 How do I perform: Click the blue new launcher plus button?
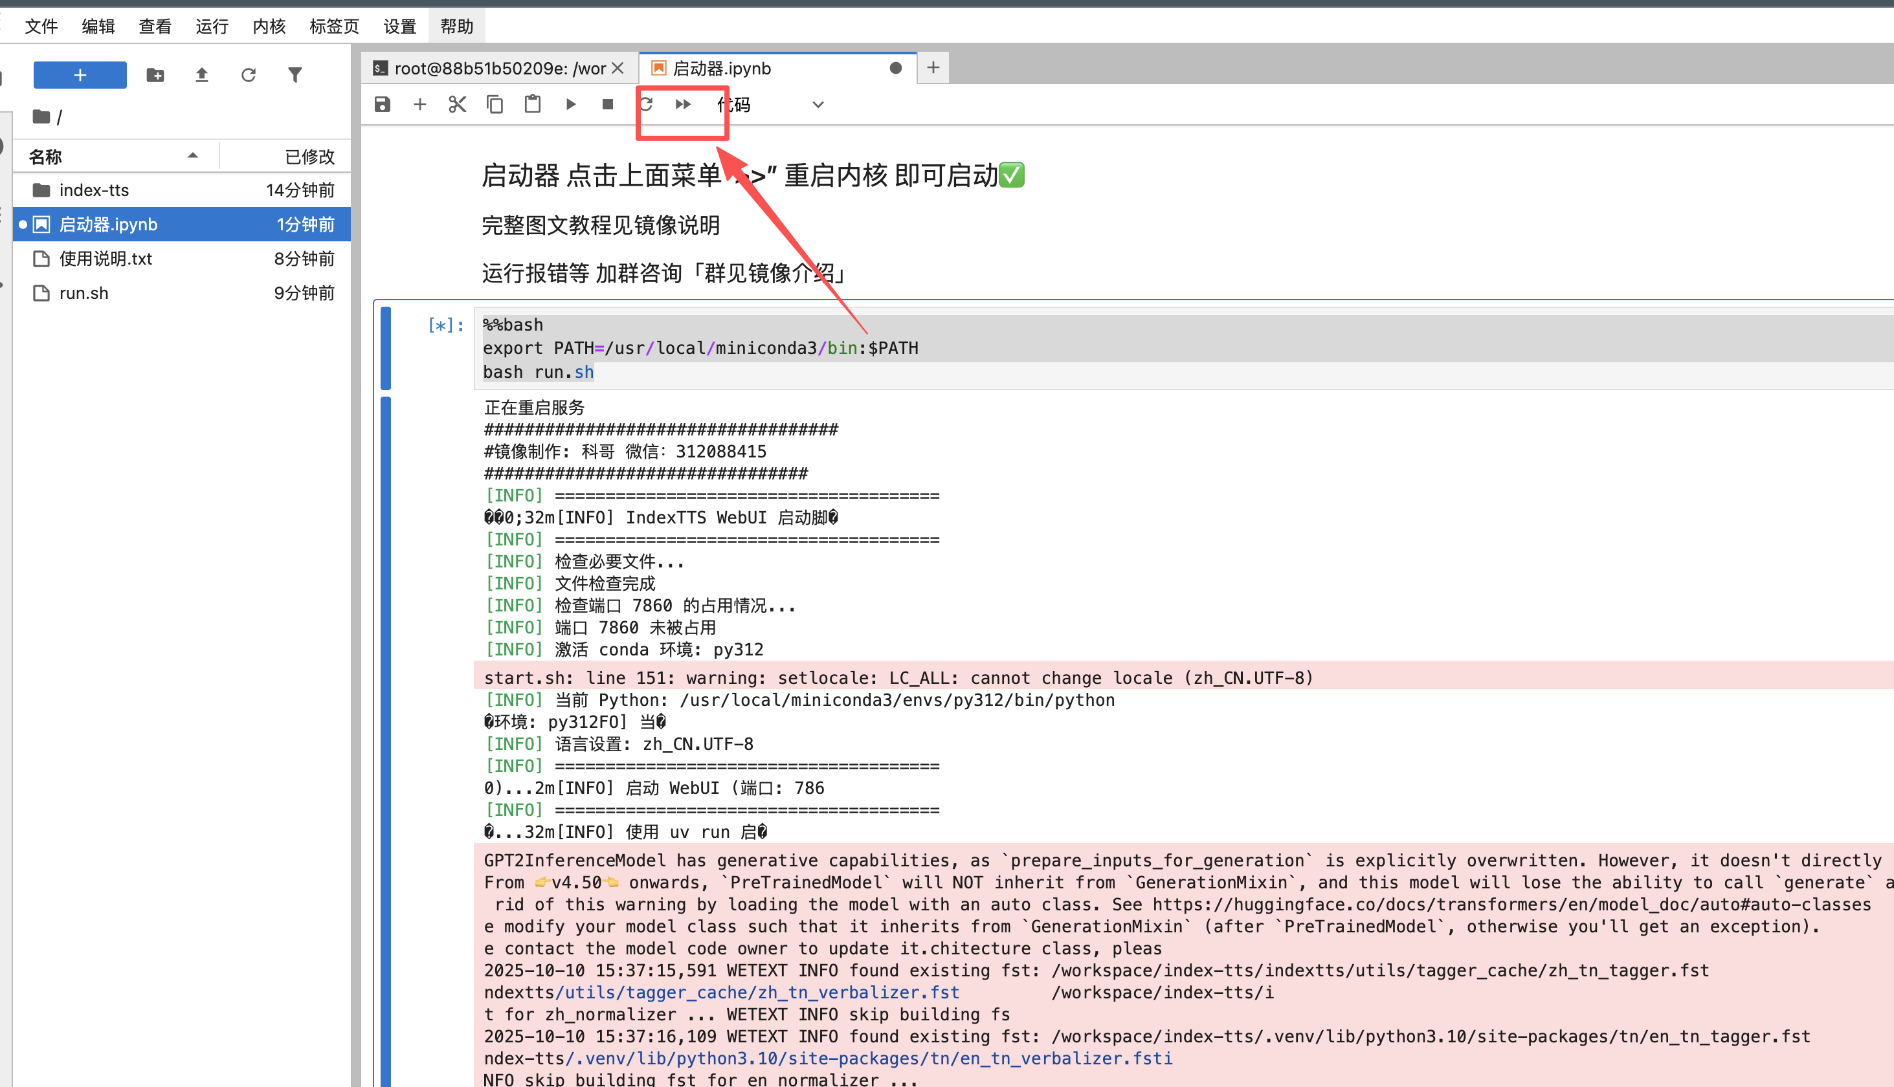[x=80, y=76]
